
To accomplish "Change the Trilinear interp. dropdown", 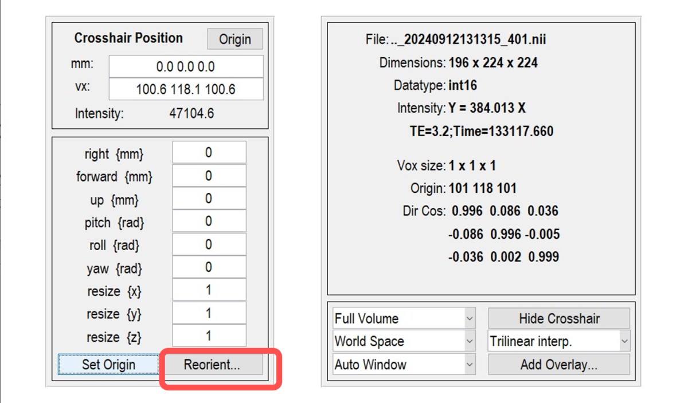I will click(x=558, y=342).
